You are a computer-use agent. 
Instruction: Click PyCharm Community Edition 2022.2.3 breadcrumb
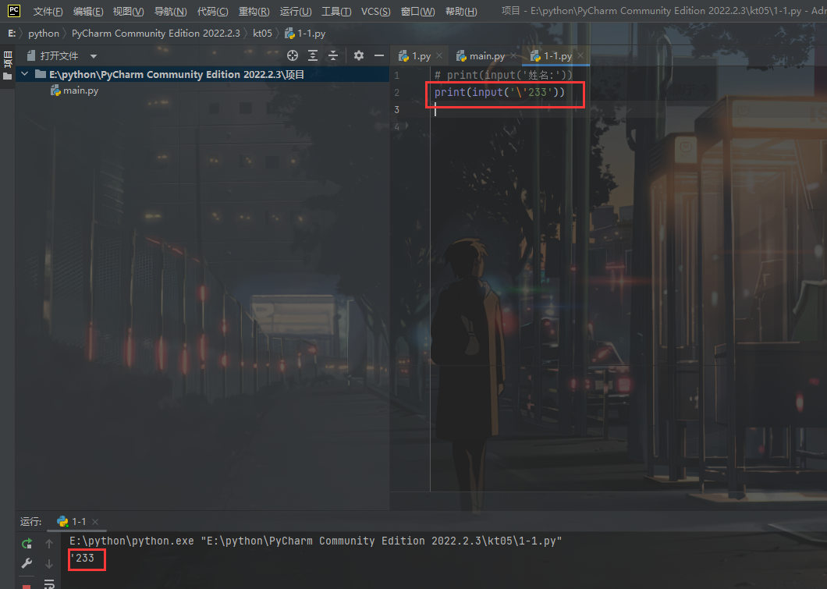click(x=155, y=34)
